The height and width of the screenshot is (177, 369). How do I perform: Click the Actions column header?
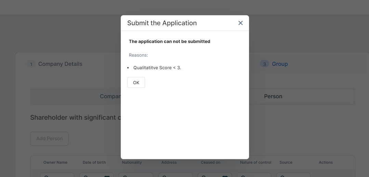[326, 162]
